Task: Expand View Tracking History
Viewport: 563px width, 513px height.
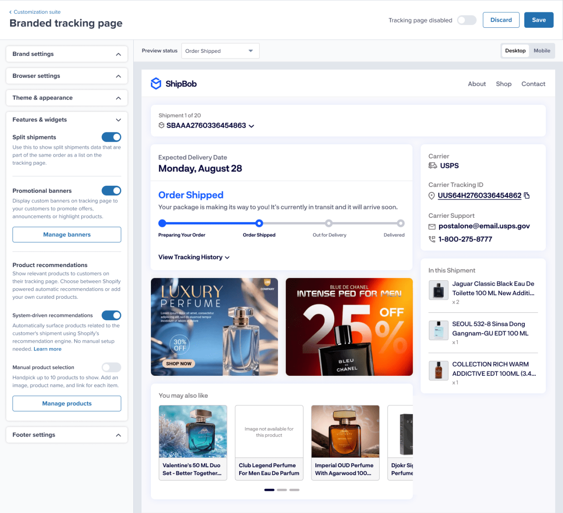Action: (194, 257)
